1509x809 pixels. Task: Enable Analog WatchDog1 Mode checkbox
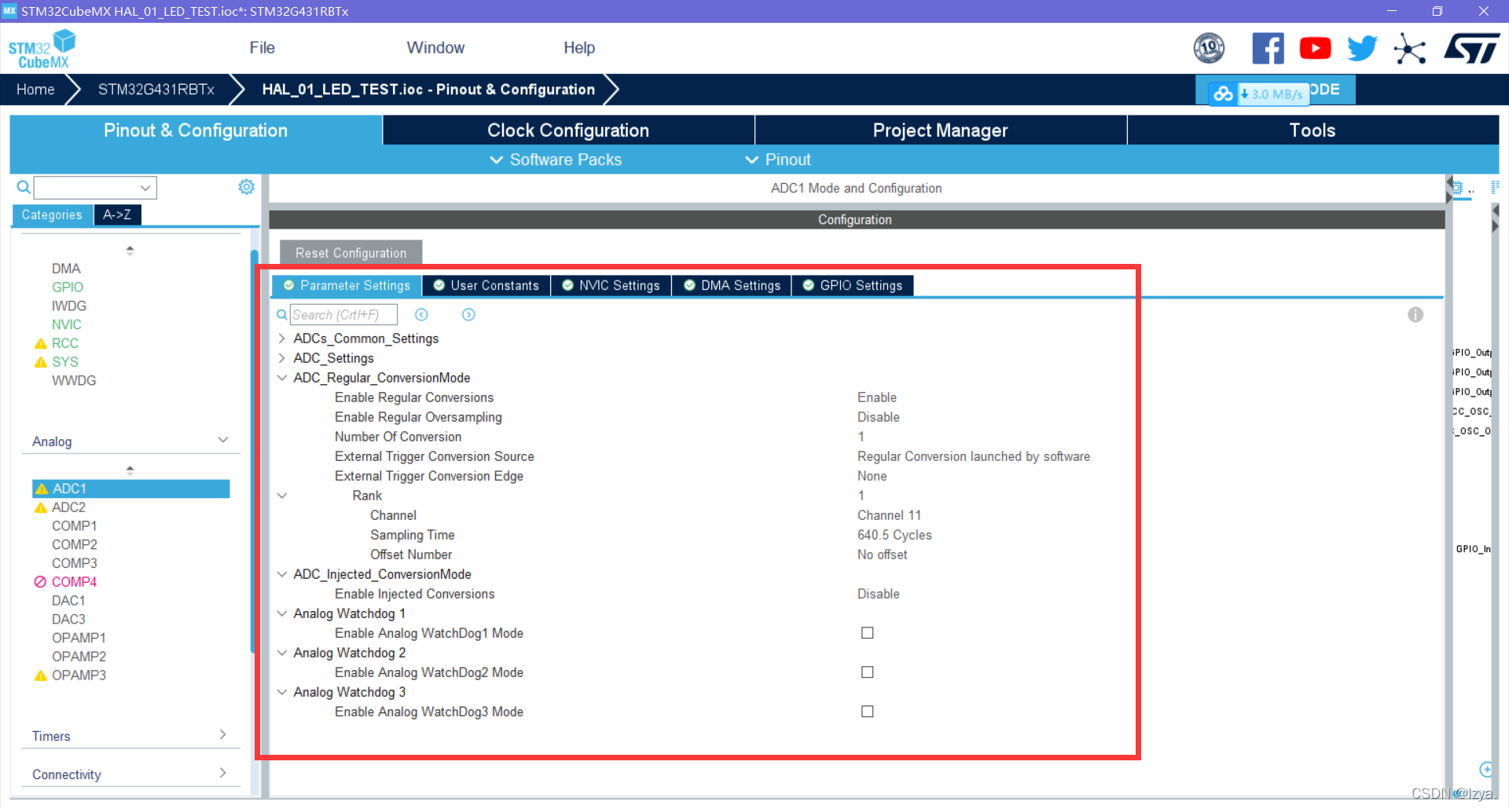pyautogui.click(x=868, y=633)
